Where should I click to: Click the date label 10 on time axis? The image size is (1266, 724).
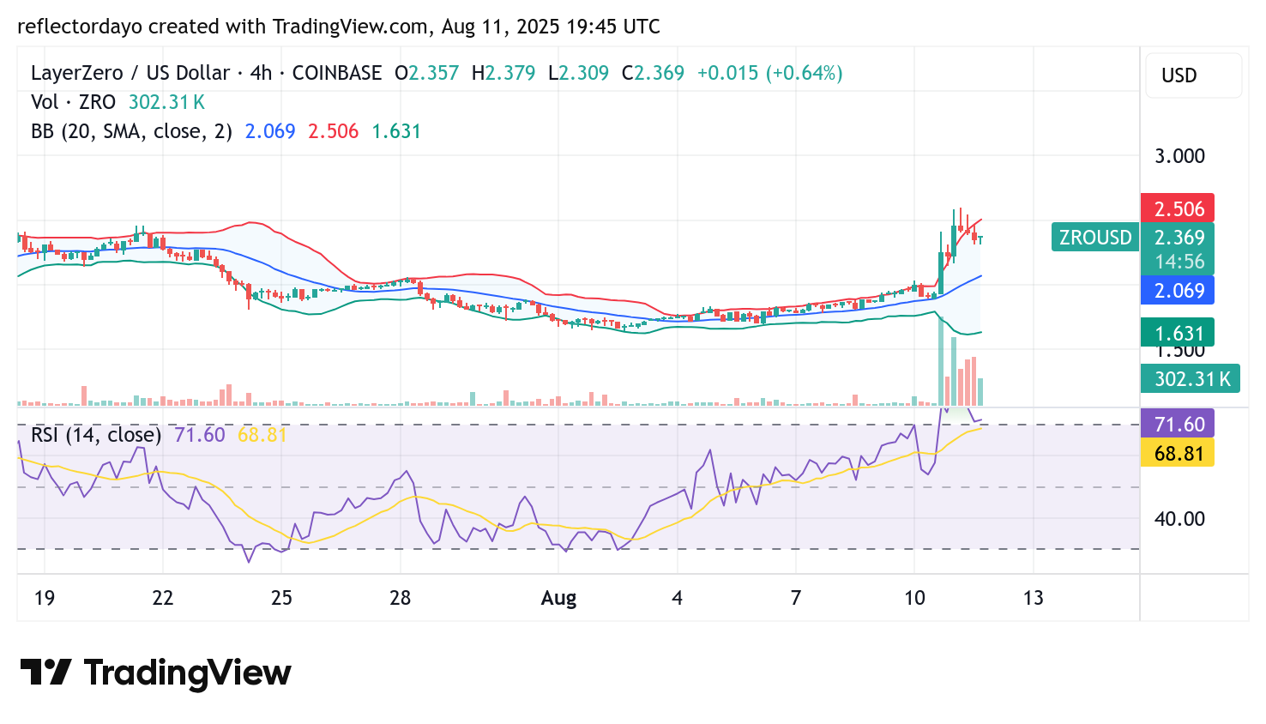tap(914, 598)
